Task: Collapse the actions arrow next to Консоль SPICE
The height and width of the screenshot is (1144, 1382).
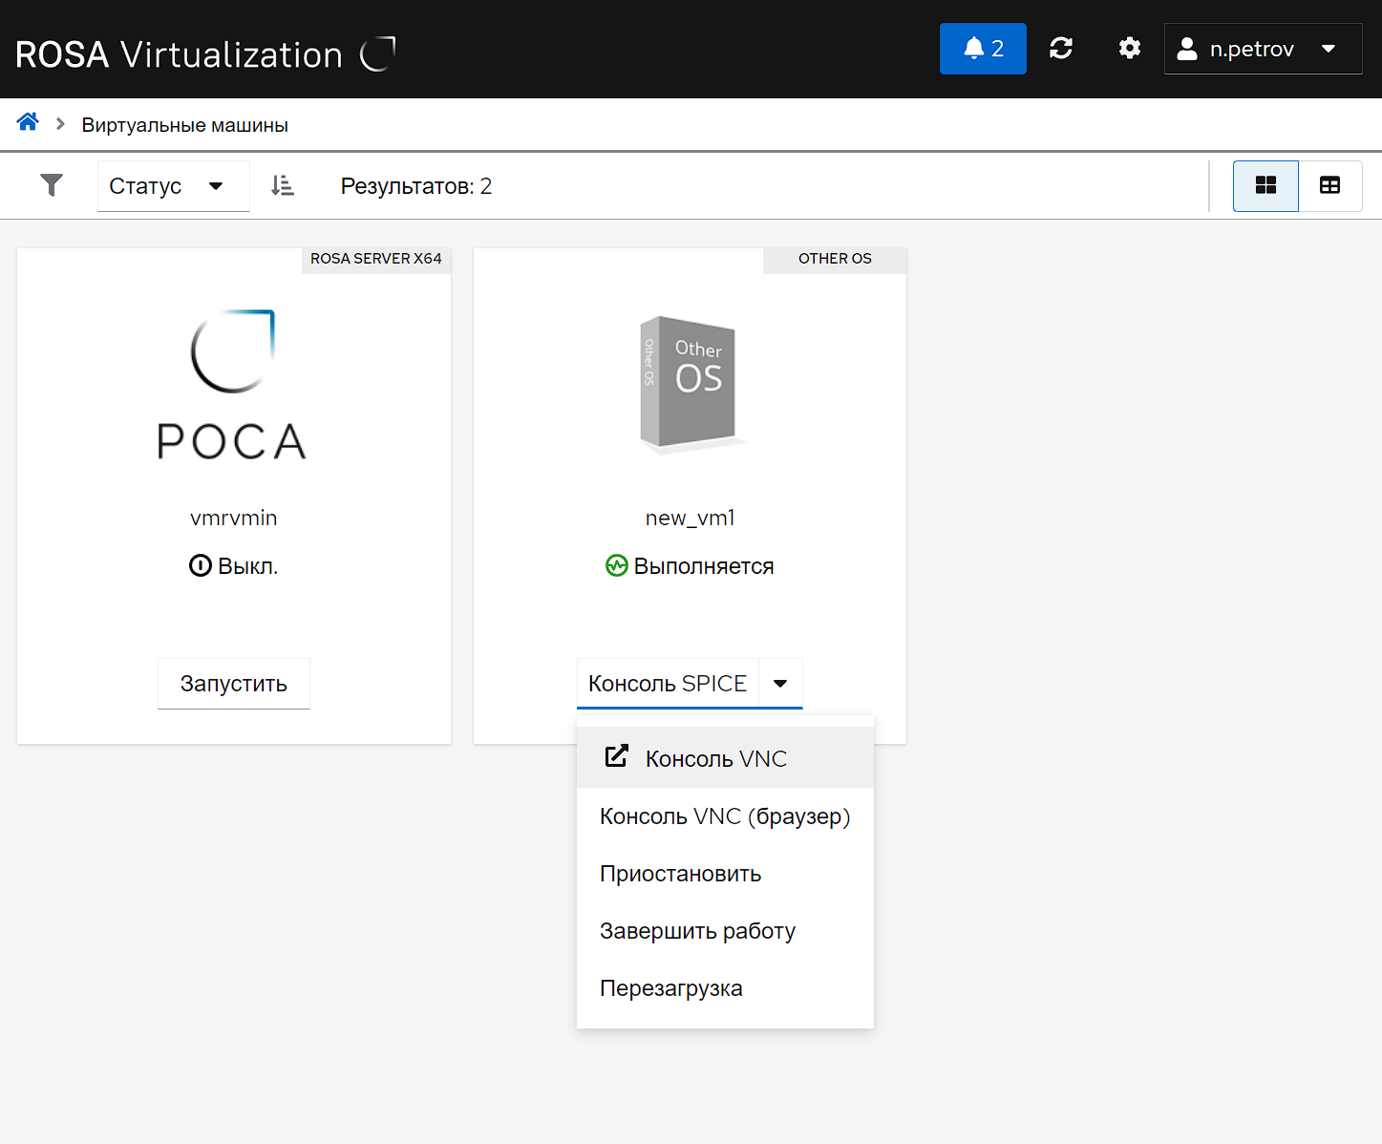Action: click(780, 684)
